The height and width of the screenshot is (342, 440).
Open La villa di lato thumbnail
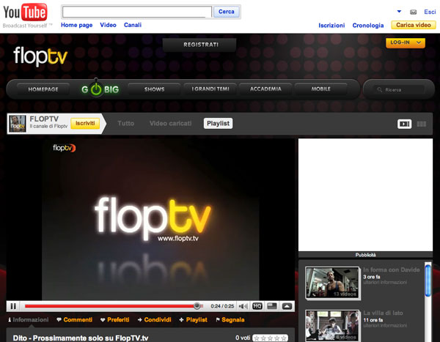[x=332, y=326]
